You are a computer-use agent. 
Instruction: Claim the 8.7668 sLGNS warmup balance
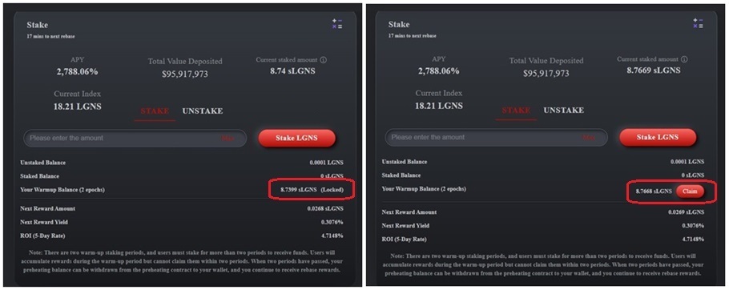click(690, 191)
